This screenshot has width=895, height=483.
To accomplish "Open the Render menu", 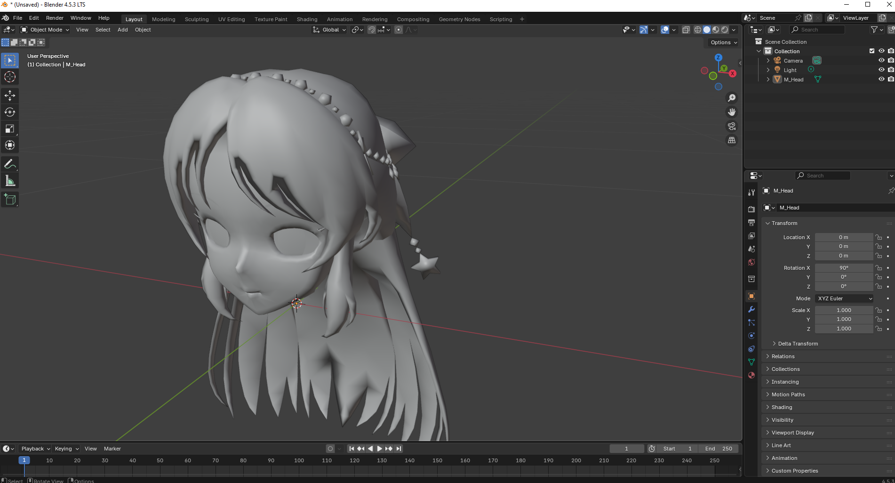I will (55, 18).
